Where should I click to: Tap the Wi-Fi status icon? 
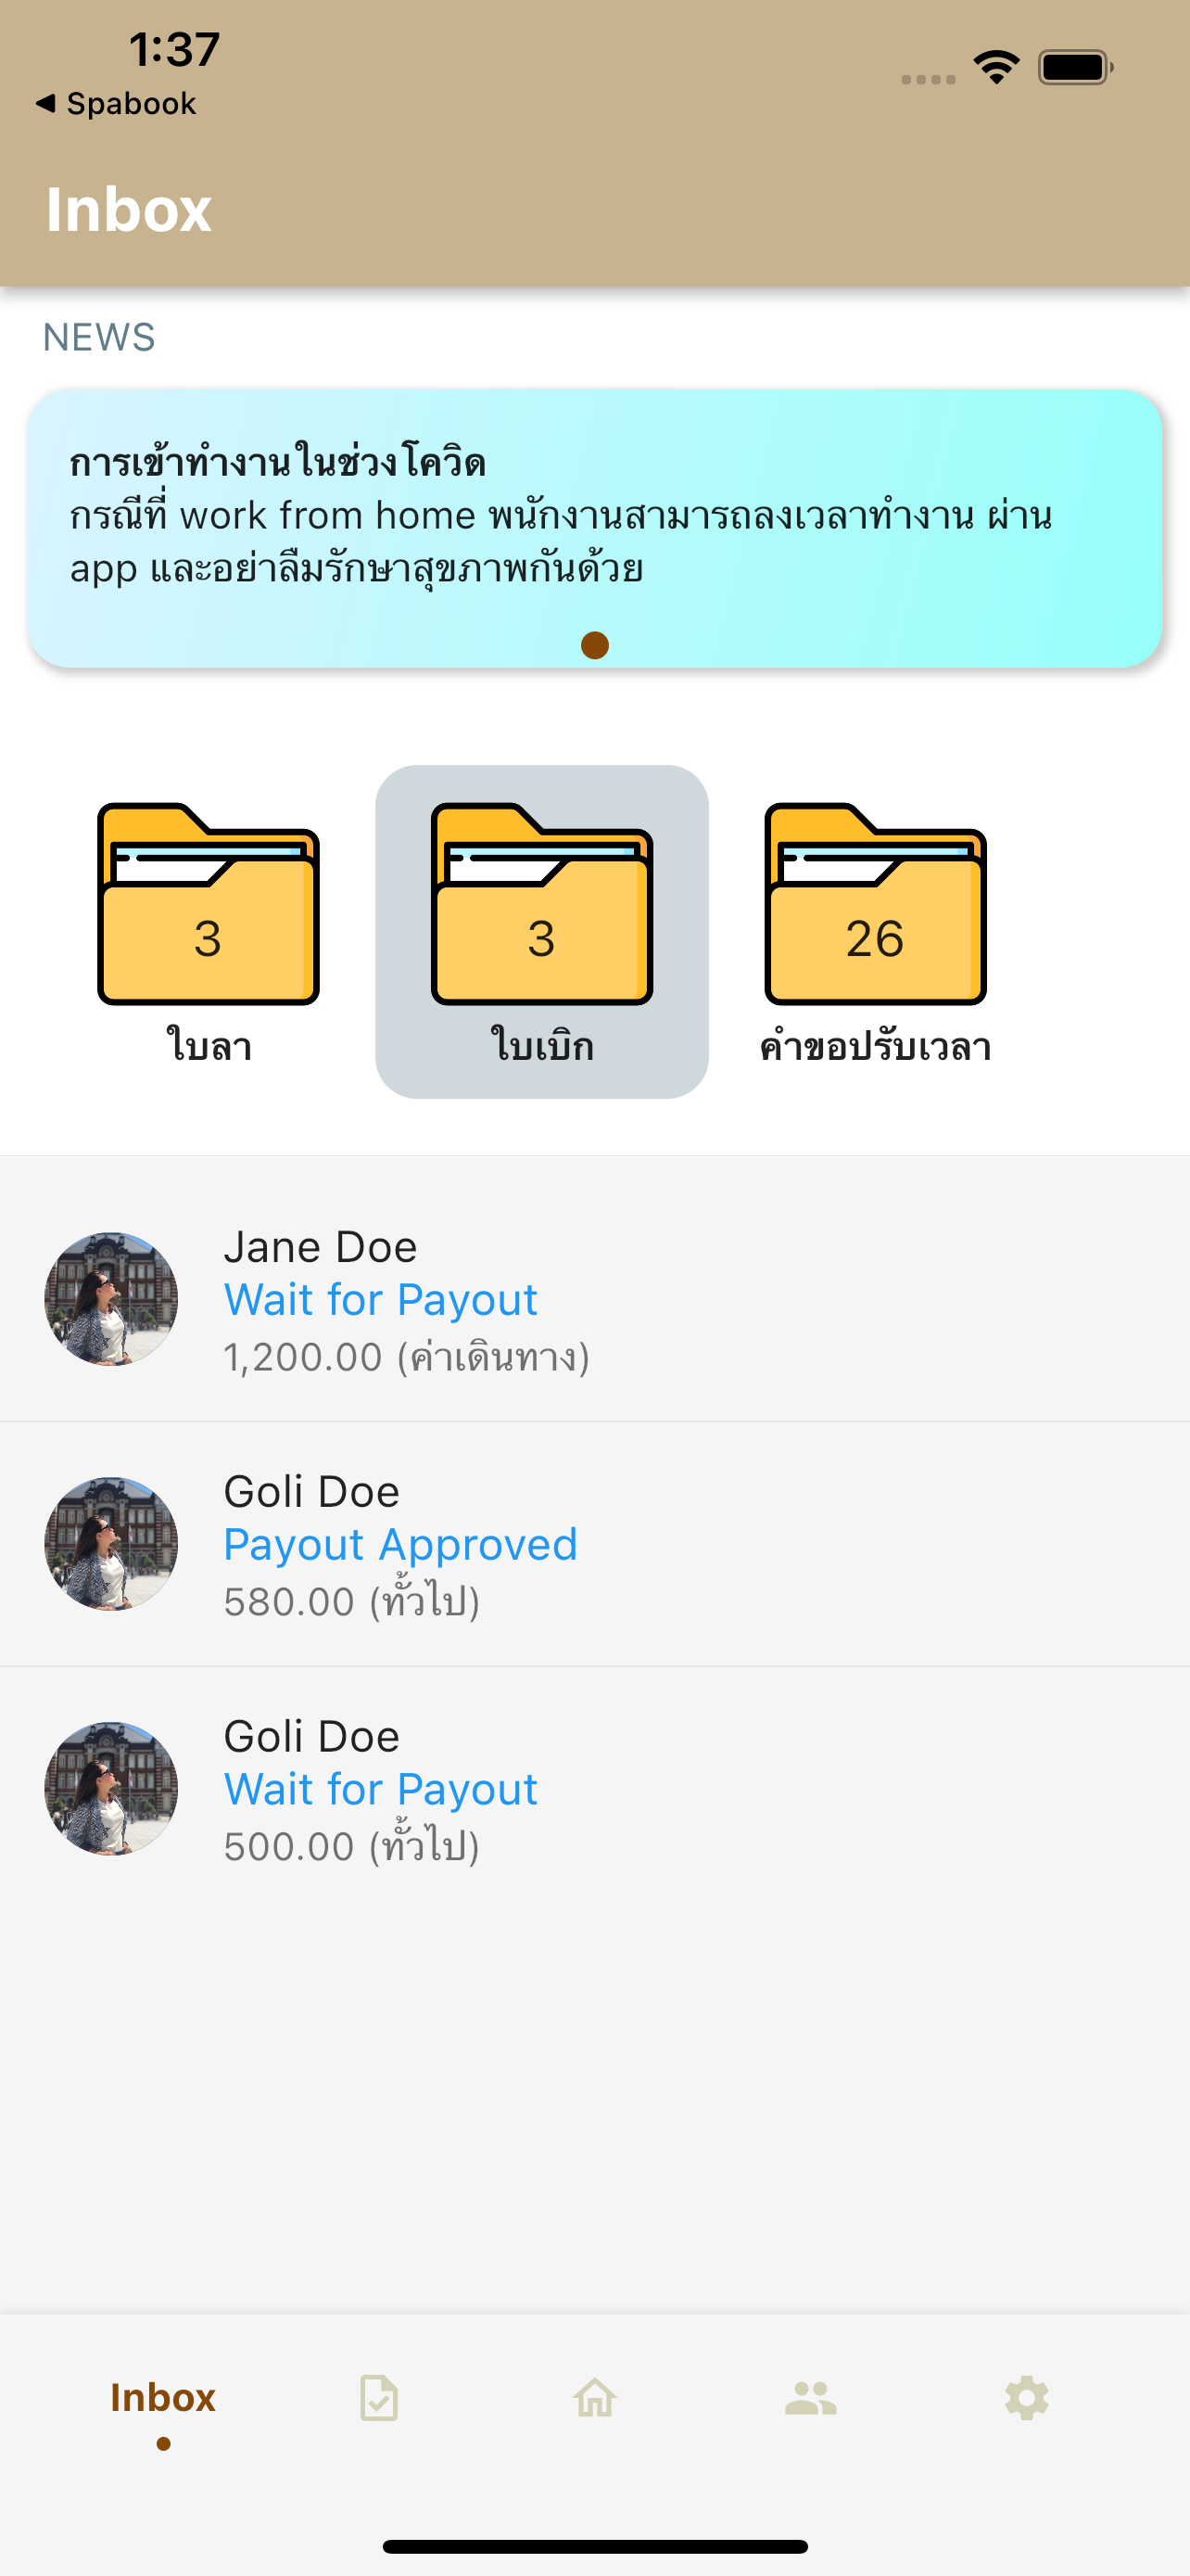[x=996, y=68]
